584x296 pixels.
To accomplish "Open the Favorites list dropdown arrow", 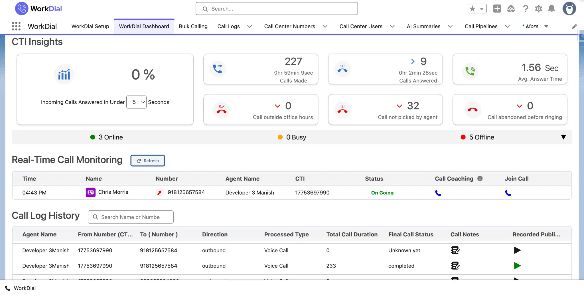I will click(482, 9).
